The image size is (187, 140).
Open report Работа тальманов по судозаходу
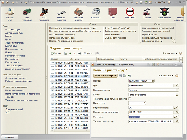[x=121, y=31]
